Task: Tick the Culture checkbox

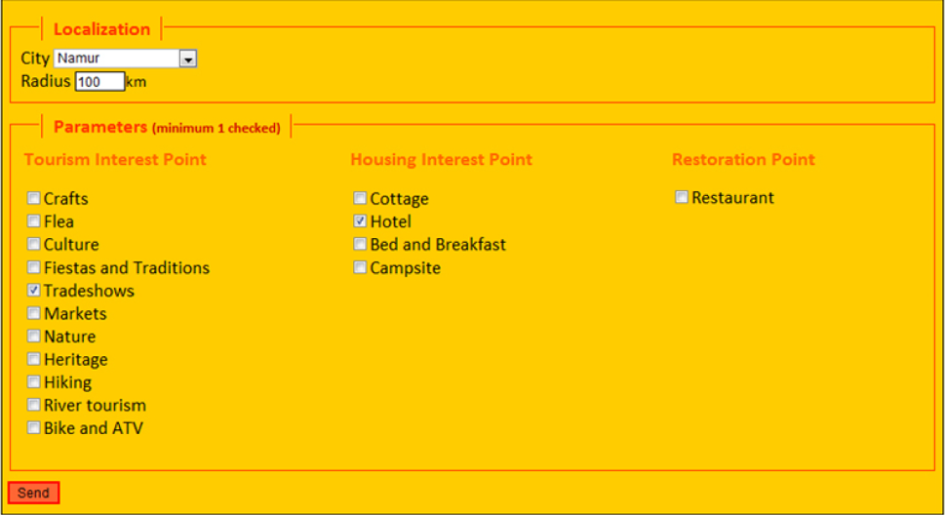Action: click(x=34, y=244)
